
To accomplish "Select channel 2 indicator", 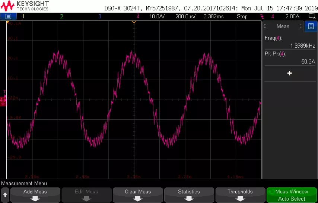I will pos(61,16).
